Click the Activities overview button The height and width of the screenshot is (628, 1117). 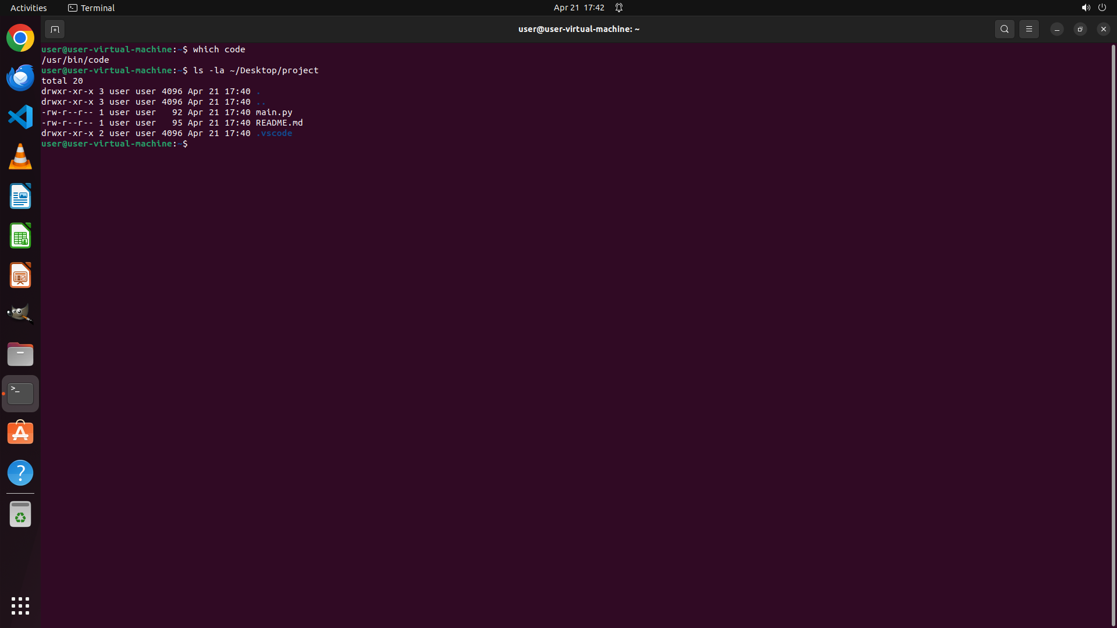coord(29,8)
